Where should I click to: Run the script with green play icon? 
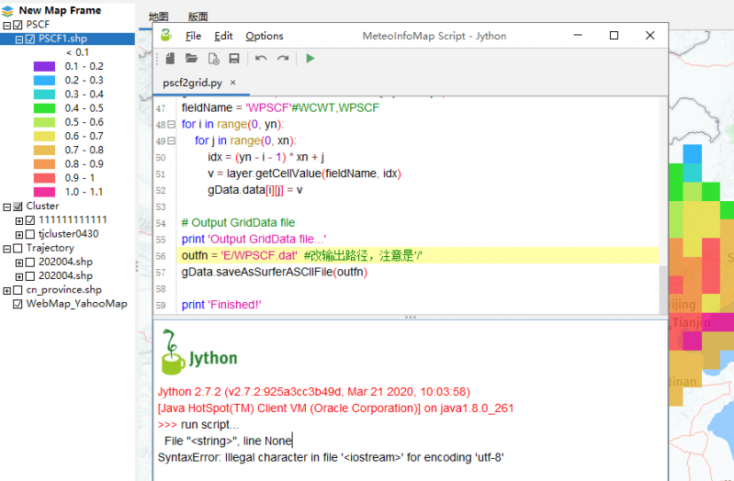(x=311, y=59)
